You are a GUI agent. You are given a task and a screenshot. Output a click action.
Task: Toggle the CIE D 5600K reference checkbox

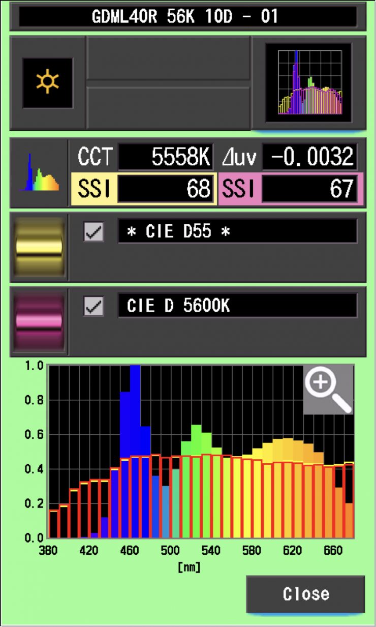(x=94, y=307)
